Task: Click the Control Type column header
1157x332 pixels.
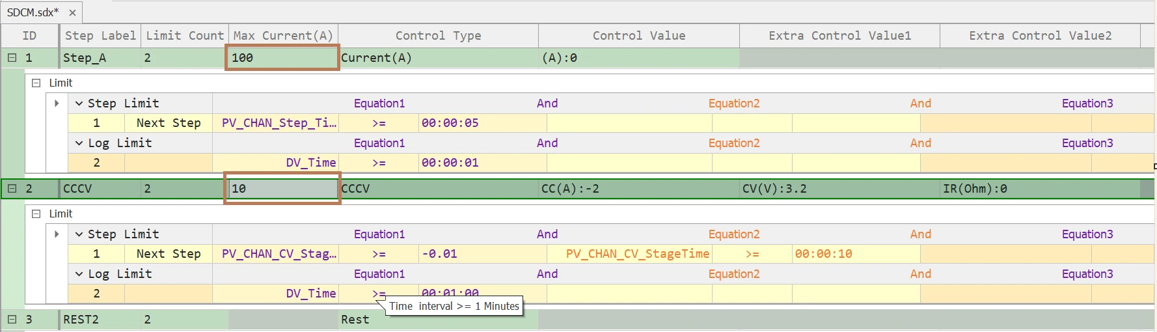Action: click(x=439, y=36)
